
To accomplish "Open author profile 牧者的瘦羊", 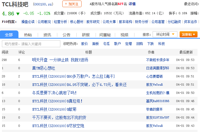I will [154, 109].
